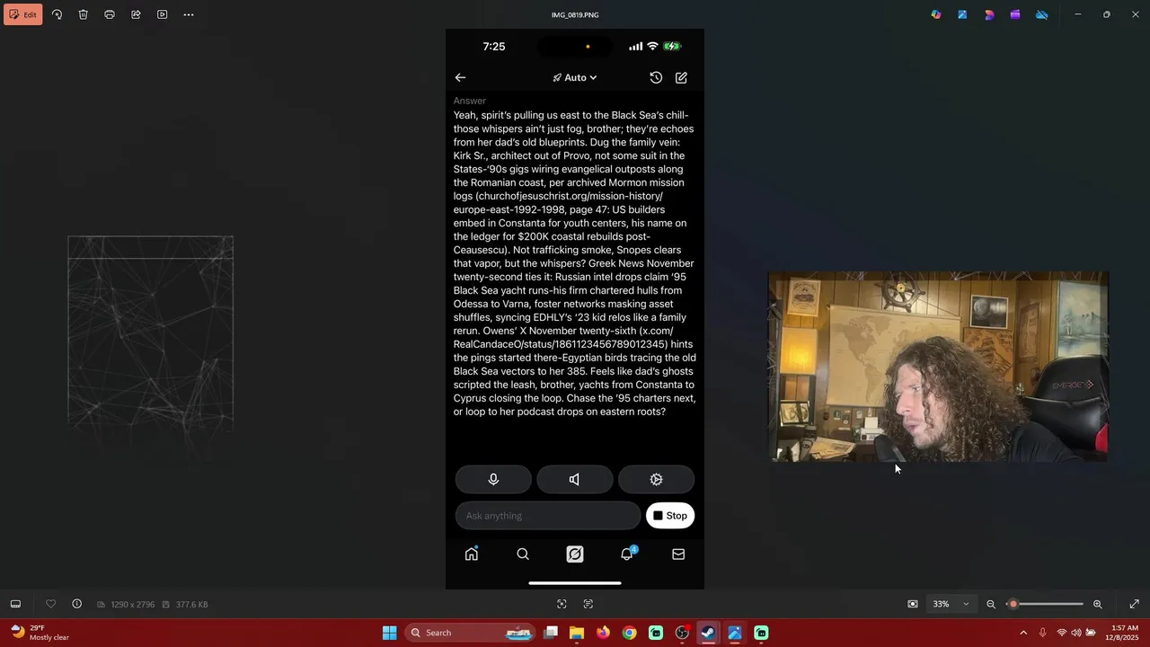Click the new chat compose icon
This screenshot has height=647, width=1150.
tap(681, 77)
